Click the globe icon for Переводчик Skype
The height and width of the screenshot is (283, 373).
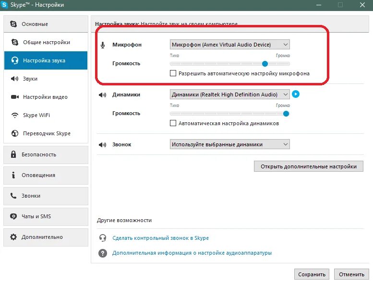(x=15, y=133)
